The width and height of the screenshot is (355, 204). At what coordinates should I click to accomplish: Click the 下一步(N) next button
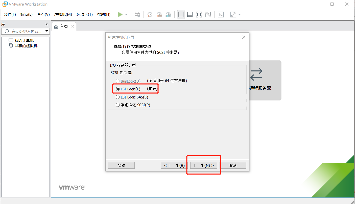[204, 165]
